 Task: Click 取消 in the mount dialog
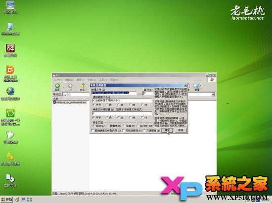pyautogui.click(x=181, y=130)
